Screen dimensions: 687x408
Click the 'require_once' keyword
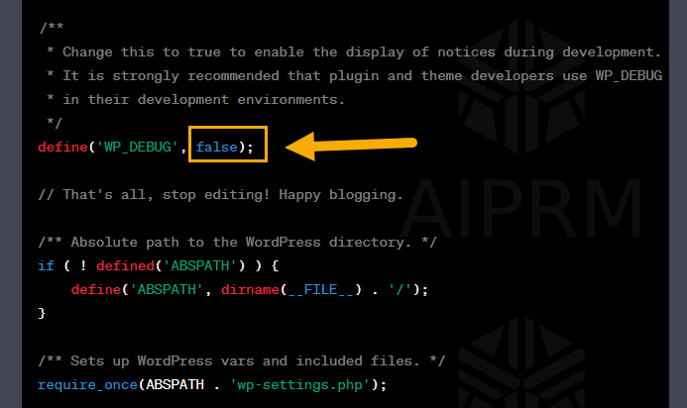click(87, 384)
